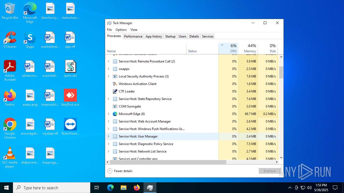Select AnyDesk.exe desktop icon
The image size is (344, 193).
70,98
